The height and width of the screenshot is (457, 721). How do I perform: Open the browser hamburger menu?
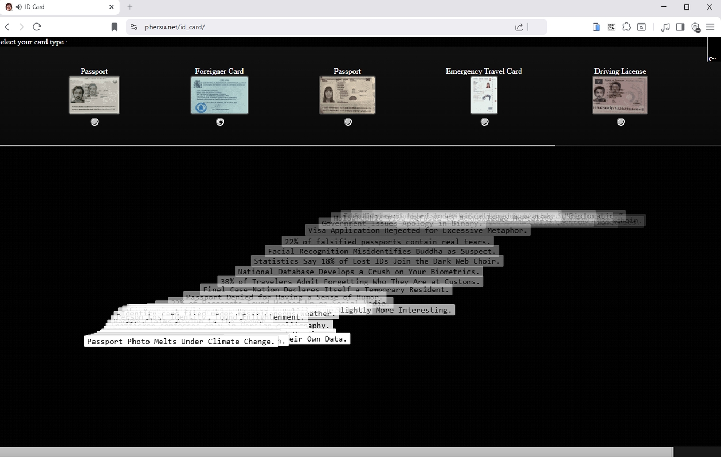pos(710,27)
